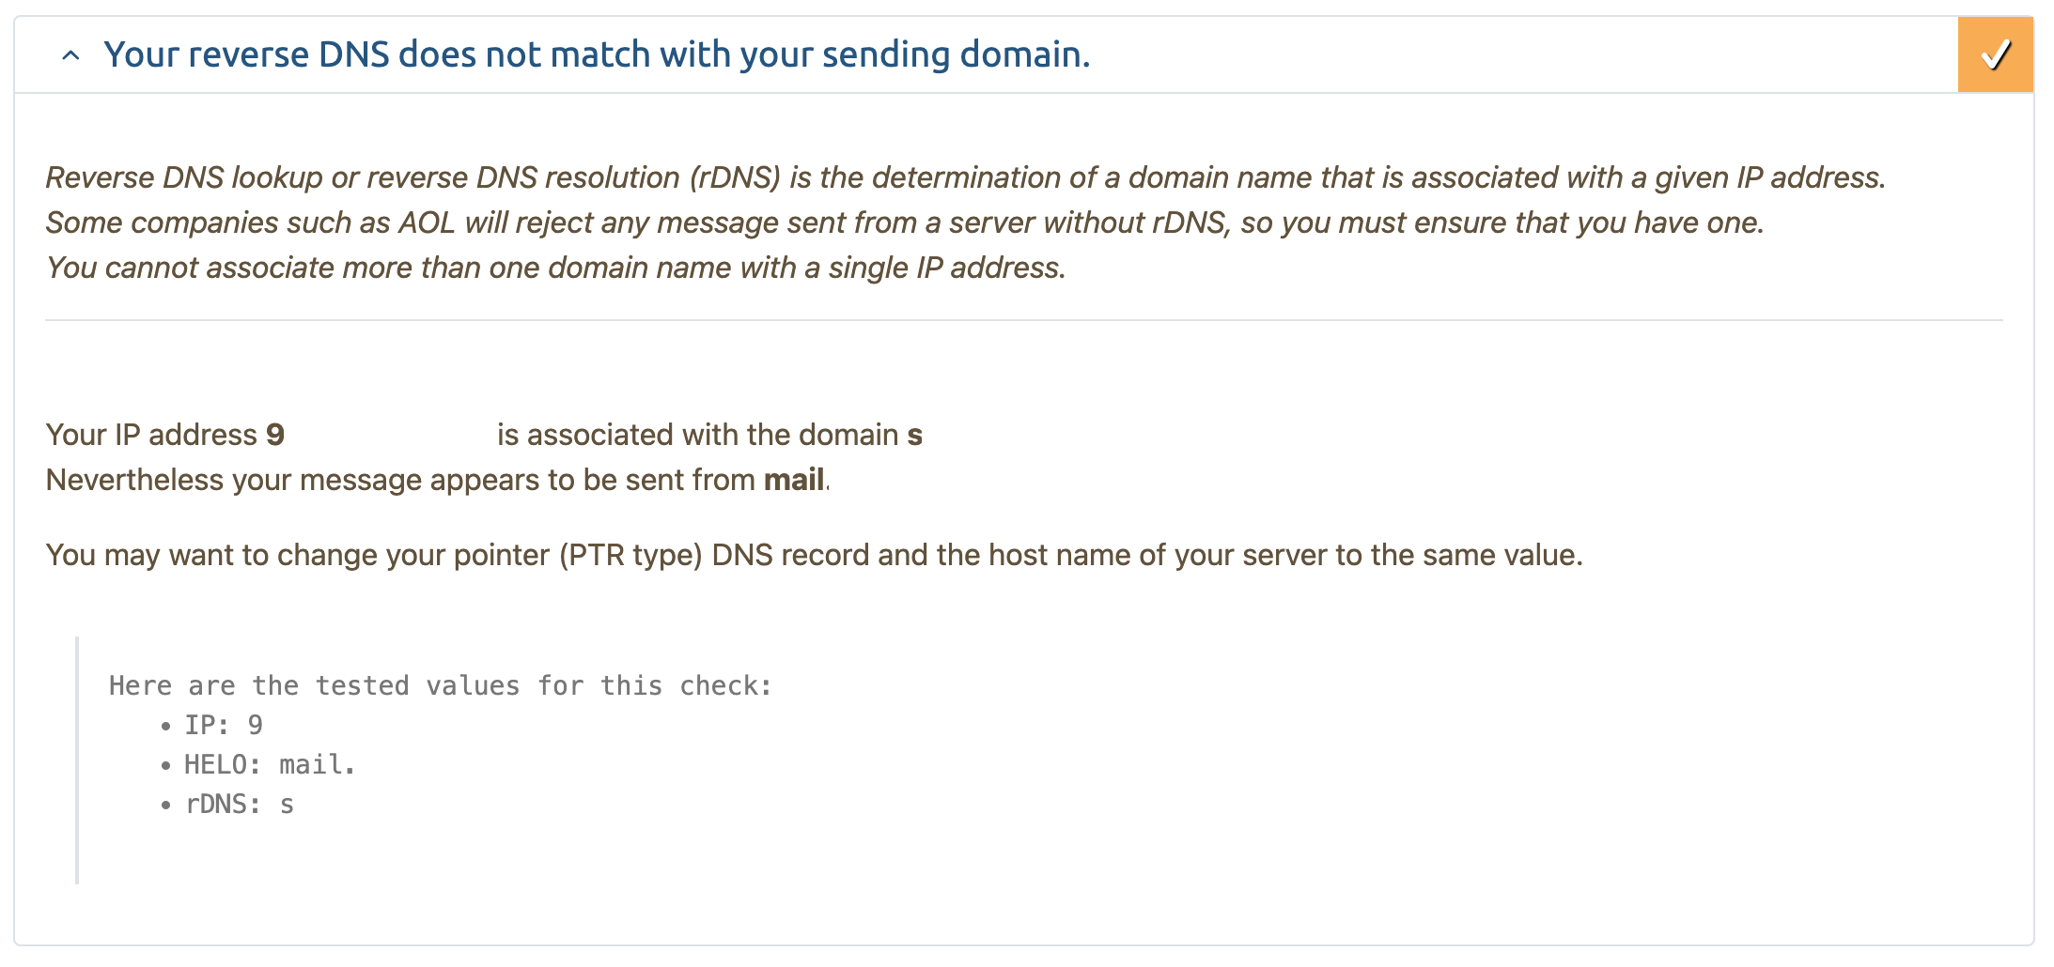Screen dimensions: 2054x967
Task: Click the 'IP: 9' list item
Action: click(224, 725)
